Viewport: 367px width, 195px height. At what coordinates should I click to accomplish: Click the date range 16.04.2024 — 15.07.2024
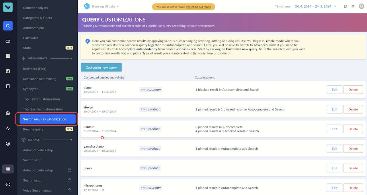tap(100, 112)
